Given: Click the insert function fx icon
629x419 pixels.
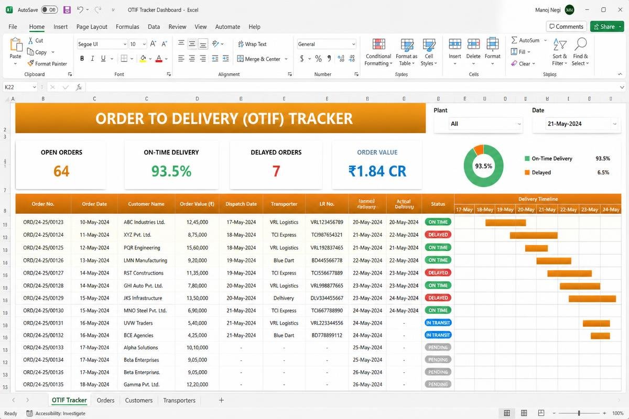Looking at the screenshot, I should 79,87.
